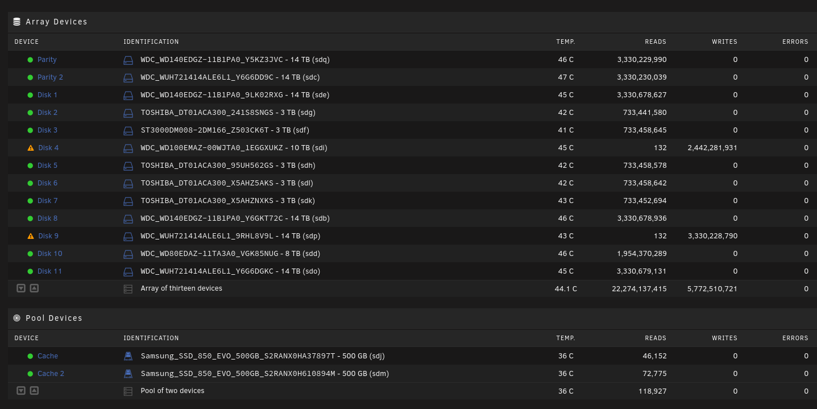The image size is (817, 409).
Task: Click the Samsung_SSD_850_EVO_500GB_S2RANX0HA37897T identification text
Action: pos(238,356)
